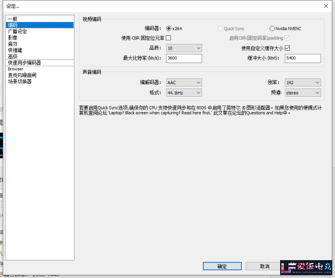Click the 缓冲大小 field showing 5400
Viewport: 335px width, 278px height.
[303, 58]
